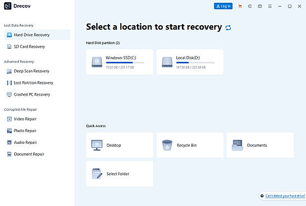Screen dimensions: 306x206
Task: Click the Deep Scan Recovery icon
Action: [x=9, y=71]
